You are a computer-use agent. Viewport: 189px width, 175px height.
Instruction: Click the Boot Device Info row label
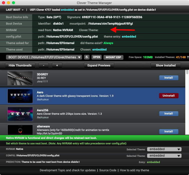pos(17,17)
